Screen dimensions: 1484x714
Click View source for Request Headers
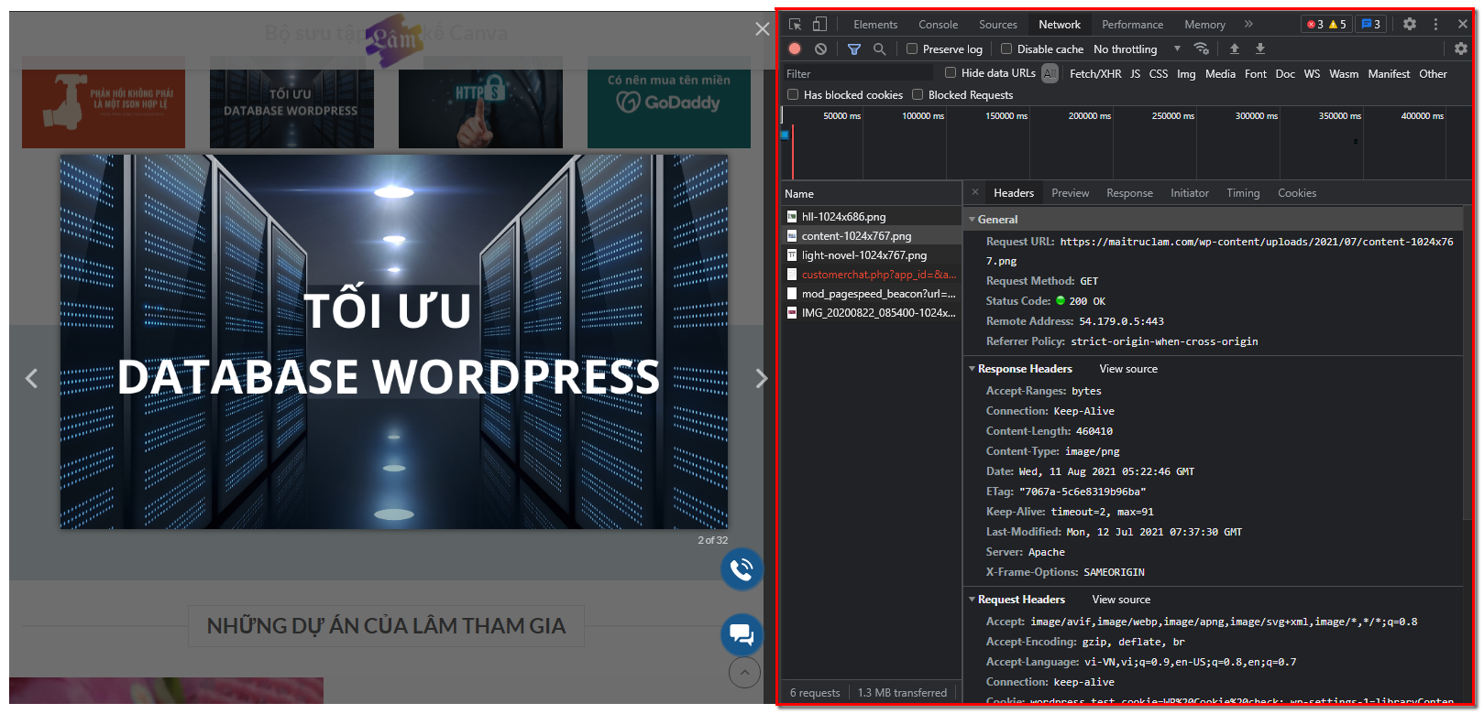tap(1121, 600)
